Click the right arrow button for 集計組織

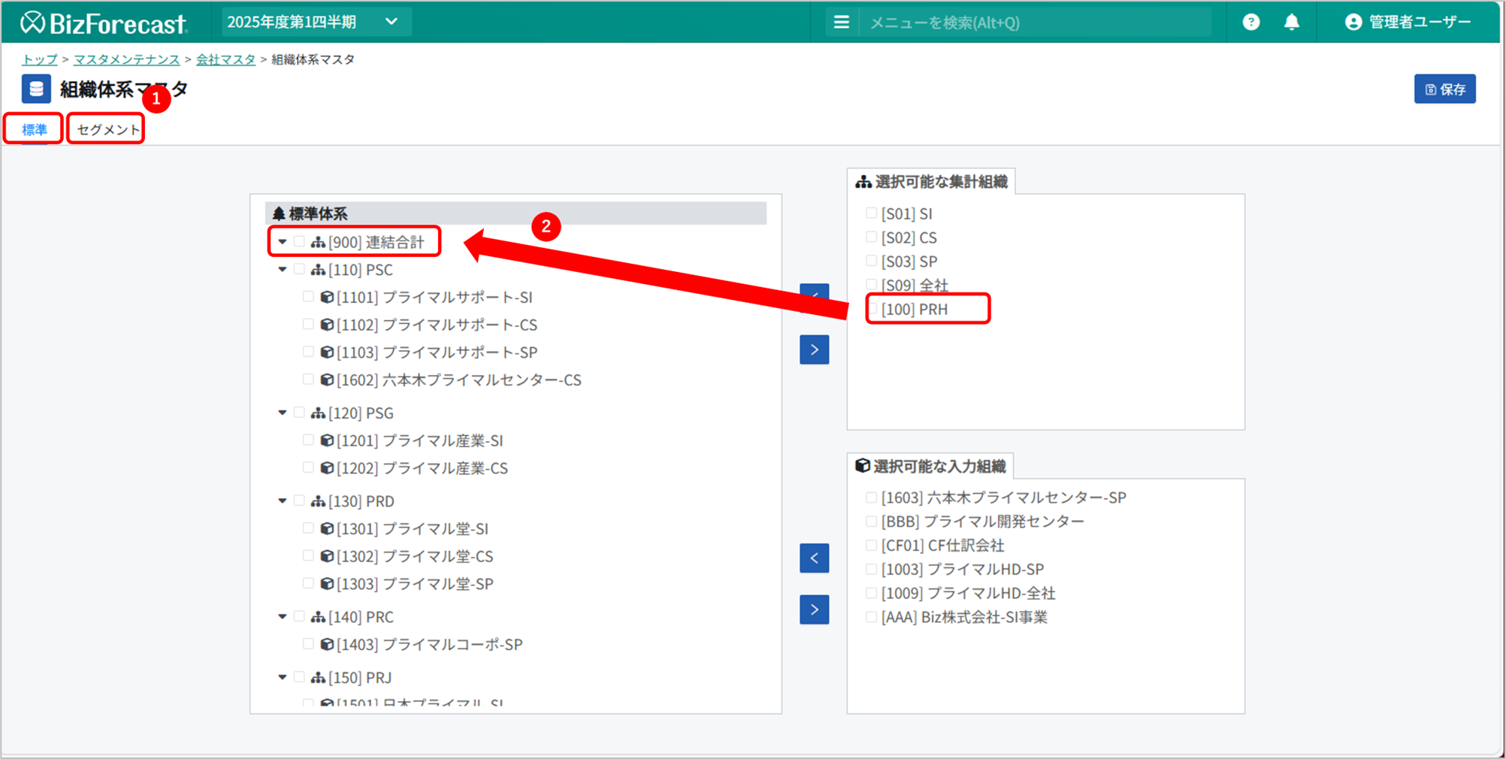tap(814, 350)
